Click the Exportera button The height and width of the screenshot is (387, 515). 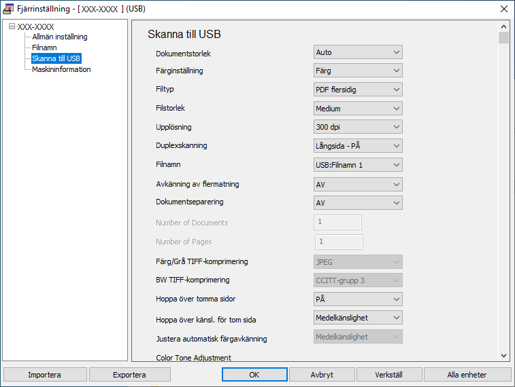[130, 375]
